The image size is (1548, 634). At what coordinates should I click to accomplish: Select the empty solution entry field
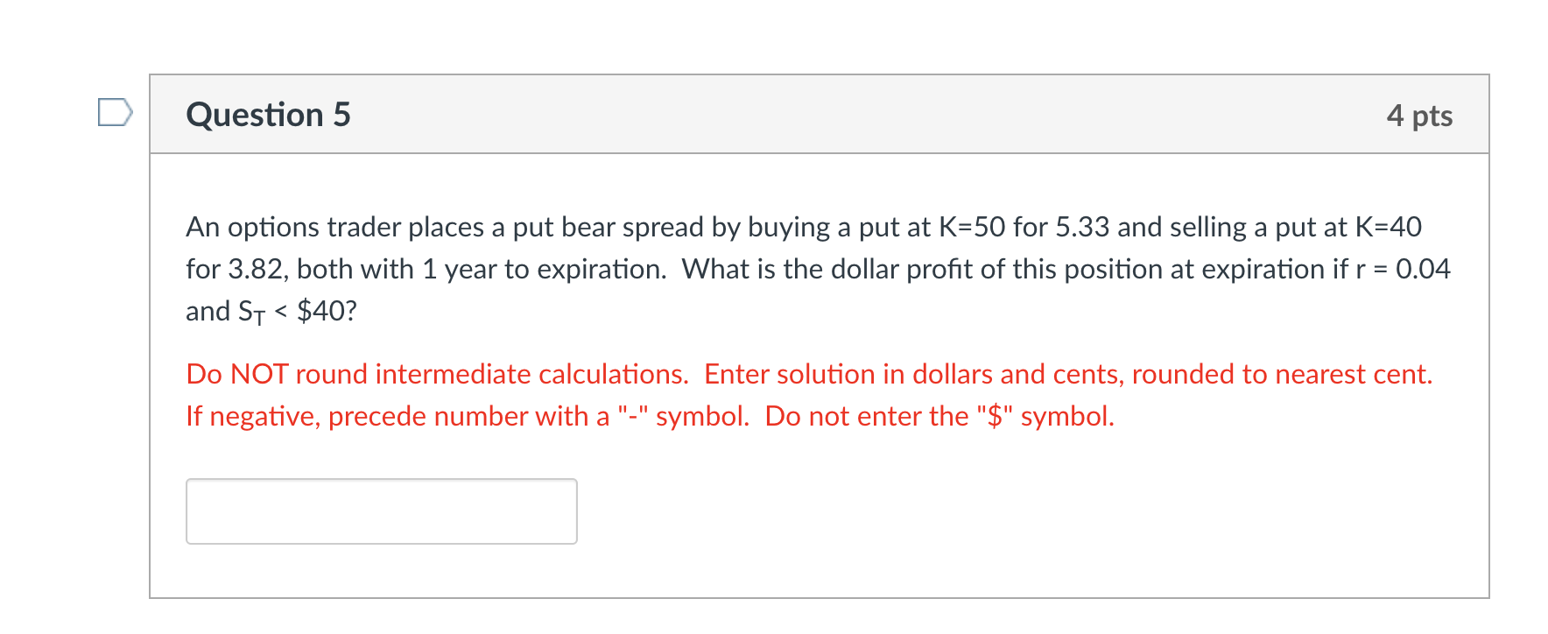[x=381, y=511]
